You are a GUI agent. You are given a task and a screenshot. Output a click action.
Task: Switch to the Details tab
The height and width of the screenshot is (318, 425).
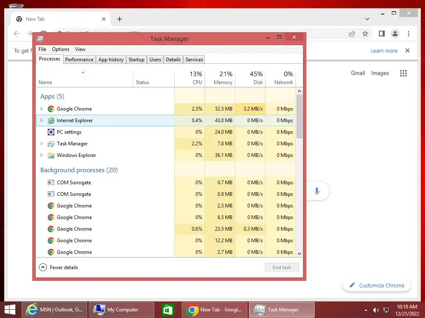(173, 60)
